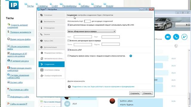Click the info icon beside Оповещения
Image resolution: width=191 pixels, height=107 pixels.
point(41,28)
